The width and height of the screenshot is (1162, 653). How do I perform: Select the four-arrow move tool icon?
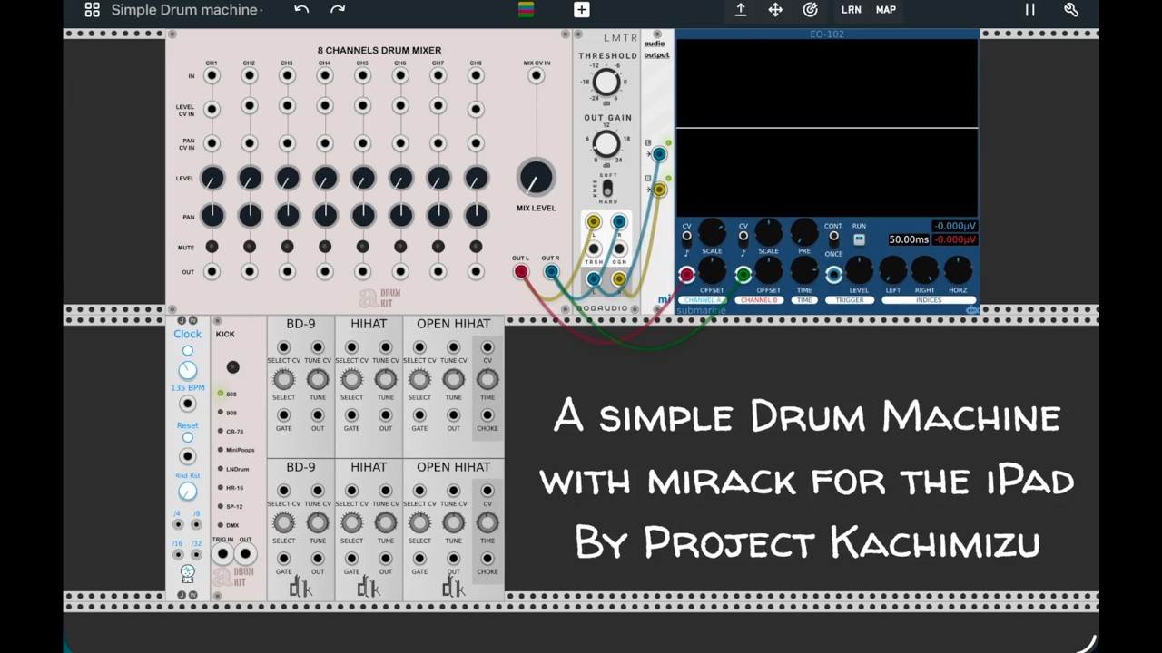click(x=775, y=10)
